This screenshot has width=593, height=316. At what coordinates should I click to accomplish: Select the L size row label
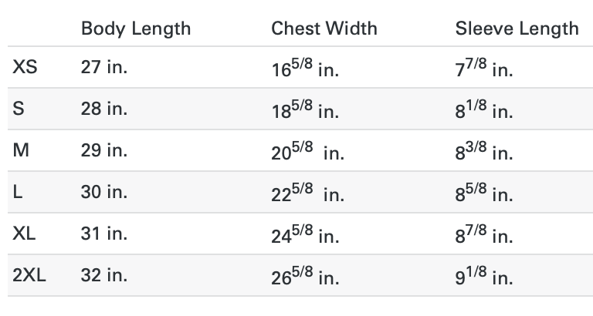pyautogui.click(x=18, y=191)
